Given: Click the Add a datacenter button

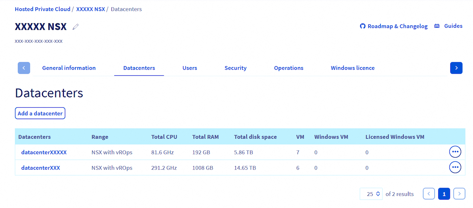Looking at the screenshot, I should 40,113.
